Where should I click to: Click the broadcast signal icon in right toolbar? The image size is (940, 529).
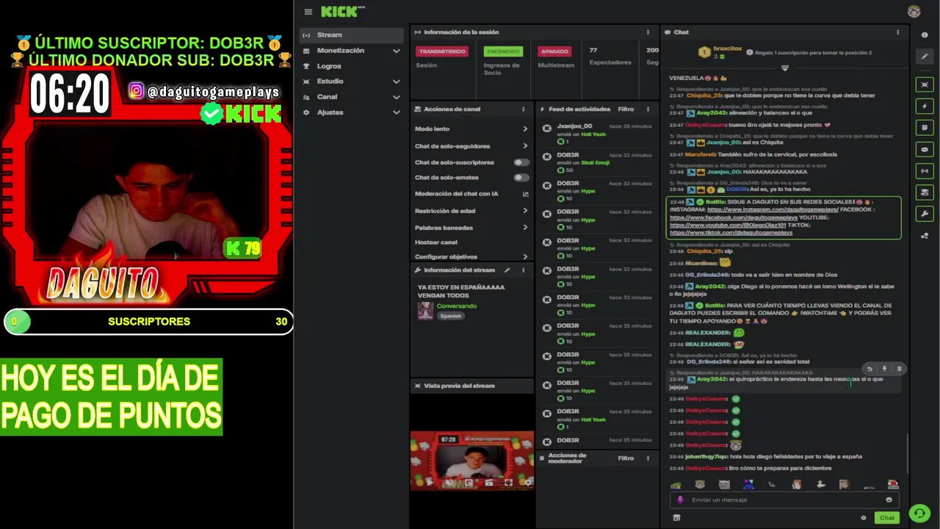coord(925,171)
